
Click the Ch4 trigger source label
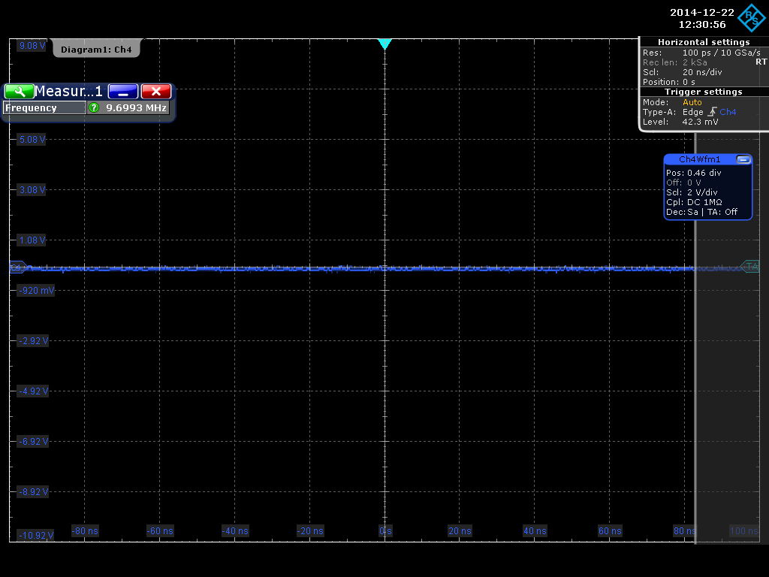[x=728, y=112]
